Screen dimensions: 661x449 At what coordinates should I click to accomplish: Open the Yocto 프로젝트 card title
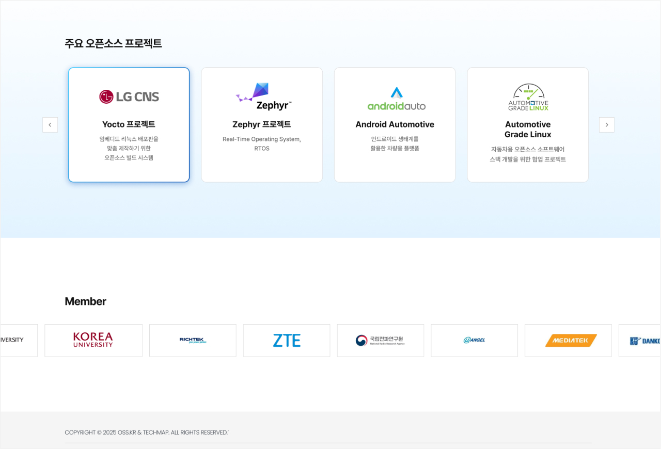pos(129,124)
